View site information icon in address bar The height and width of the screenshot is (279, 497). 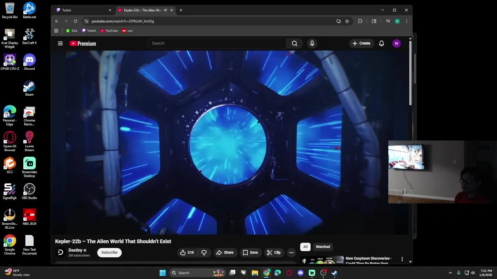click(86, 21)
